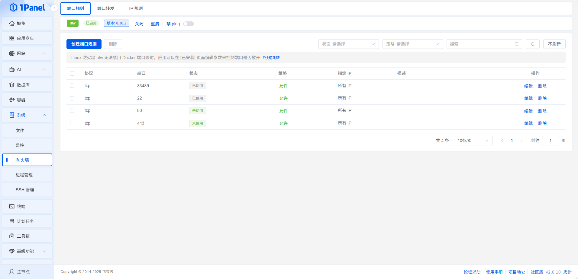Click the Containers docker icon
578x279 pixels.
(12, 100)
